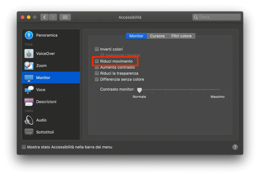Viewport: 260px width, 177px height.
Task: Enable Riduci movimento
Action: click(97, 61)
